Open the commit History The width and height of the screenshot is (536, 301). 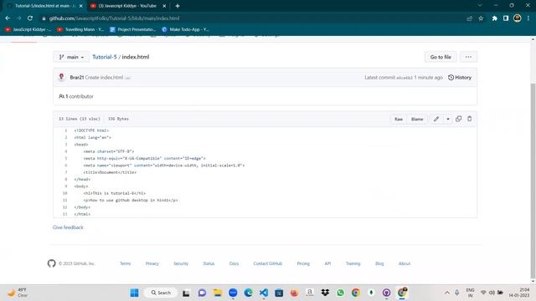pyautogui.click(x=460, y=78)
